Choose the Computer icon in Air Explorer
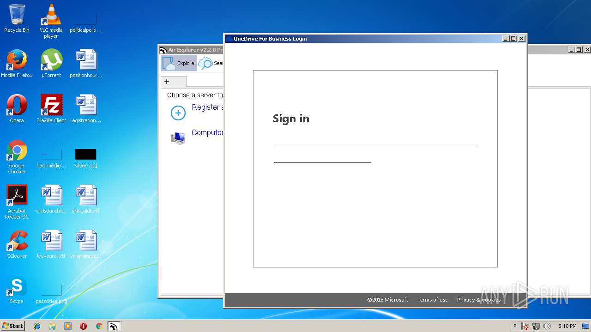The image size is (591, 332). point(178,138)
